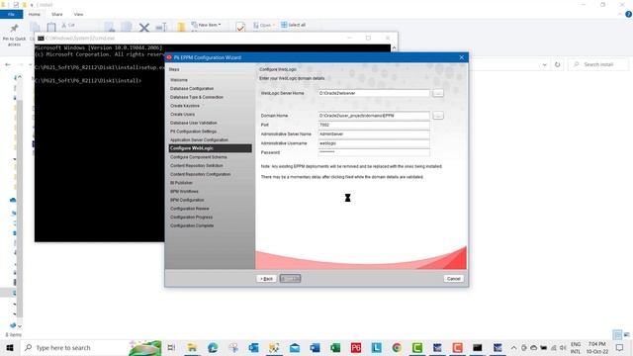This screenshot has width=633, height=356.
Task: Click Explorer's blue Help question mark
Action: point(628,14)
